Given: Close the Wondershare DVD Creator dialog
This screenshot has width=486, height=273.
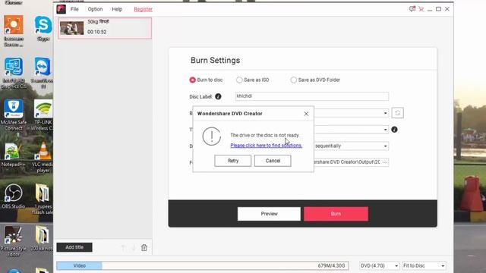Looking at the screenshot, I should tap(306, 114).
